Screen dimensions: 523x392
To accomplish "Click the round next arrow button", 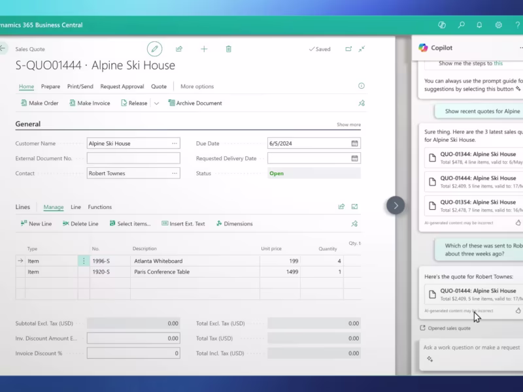I will point(396,205).
